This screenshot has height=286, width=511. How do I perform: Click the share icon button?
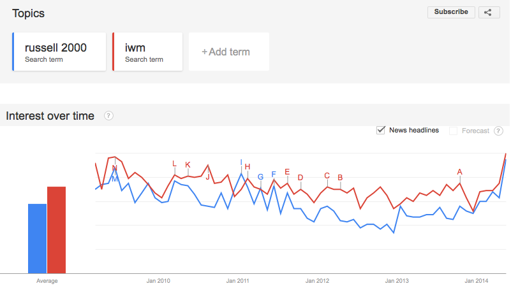[x=489, y=12]
